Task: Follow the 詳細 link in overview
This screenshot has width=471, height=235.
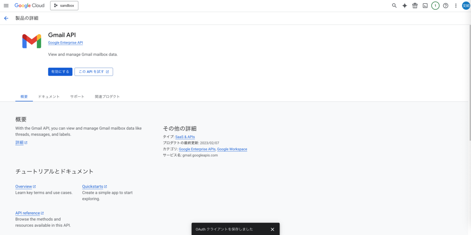Action: pos(21,143)
